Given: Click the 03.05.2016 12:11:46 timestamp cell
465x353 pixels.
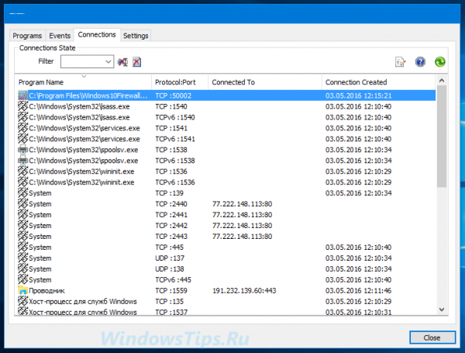Looking at the screenshot, I should 358,291.
